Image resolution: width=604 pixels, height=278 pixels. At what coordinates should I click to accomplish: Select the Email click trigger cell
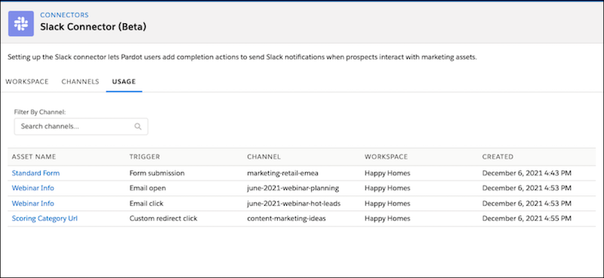(x=146, y=203)
